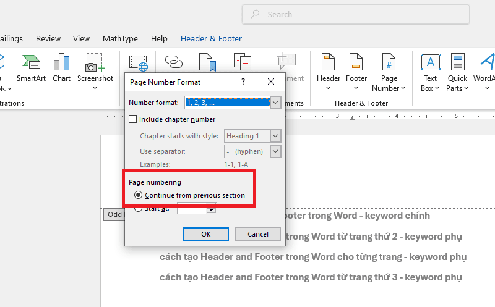Select the Header & Footer tab

(x=211, y=38)
